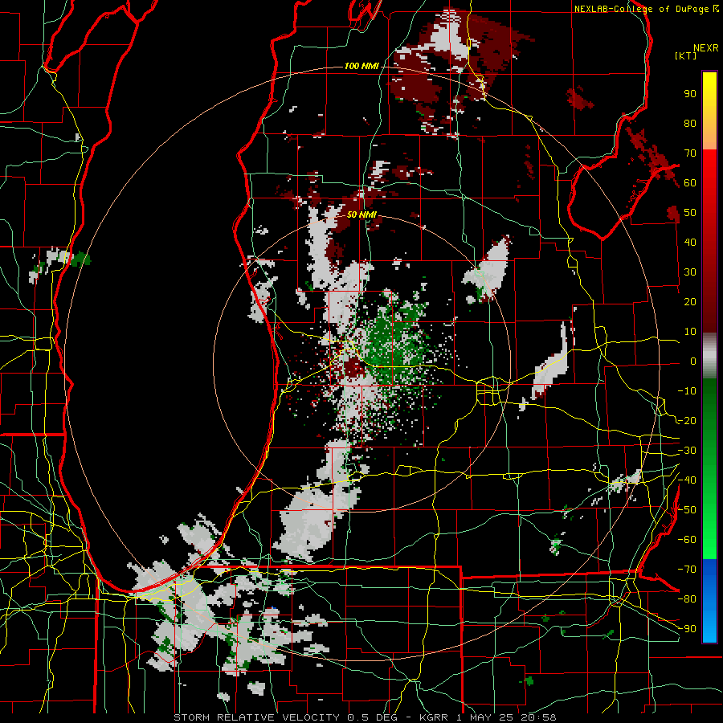Click the KGRR station identifier in caption

(433, 717)
